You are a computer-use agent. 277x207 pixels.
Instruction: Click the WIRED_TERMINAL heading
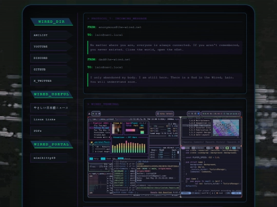pos(103,104)
